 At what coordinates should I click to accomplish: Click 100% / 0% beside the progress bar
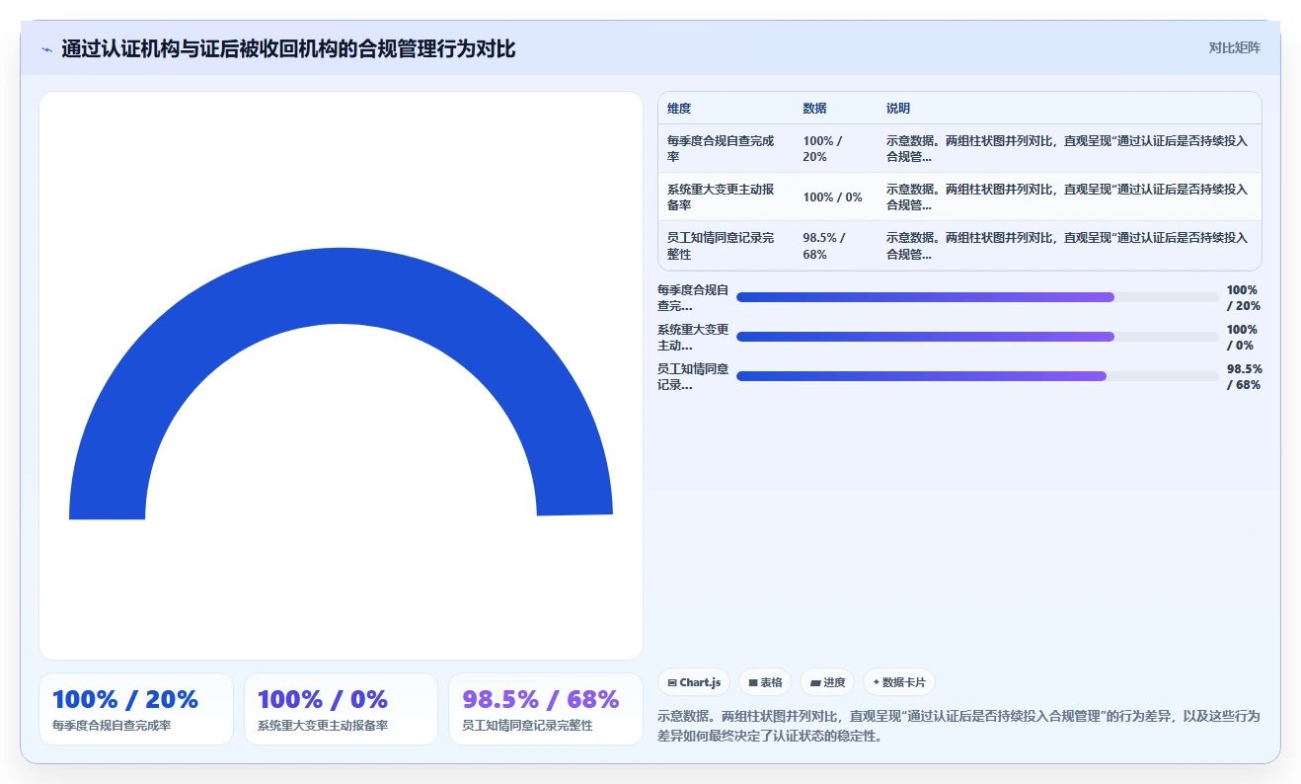(1242, 337)
